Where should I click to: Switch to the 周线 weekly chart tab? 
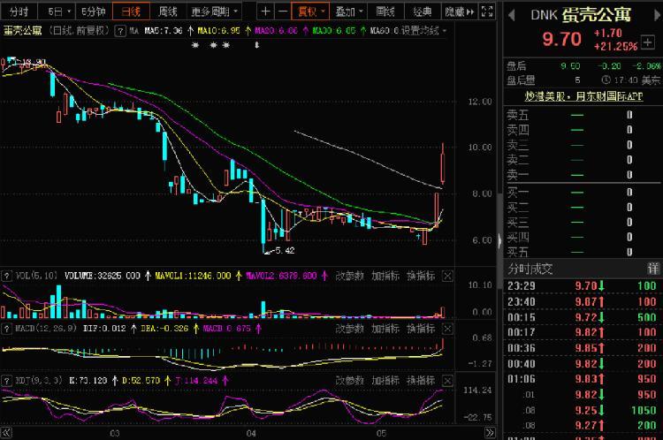[x=167, y=12]
